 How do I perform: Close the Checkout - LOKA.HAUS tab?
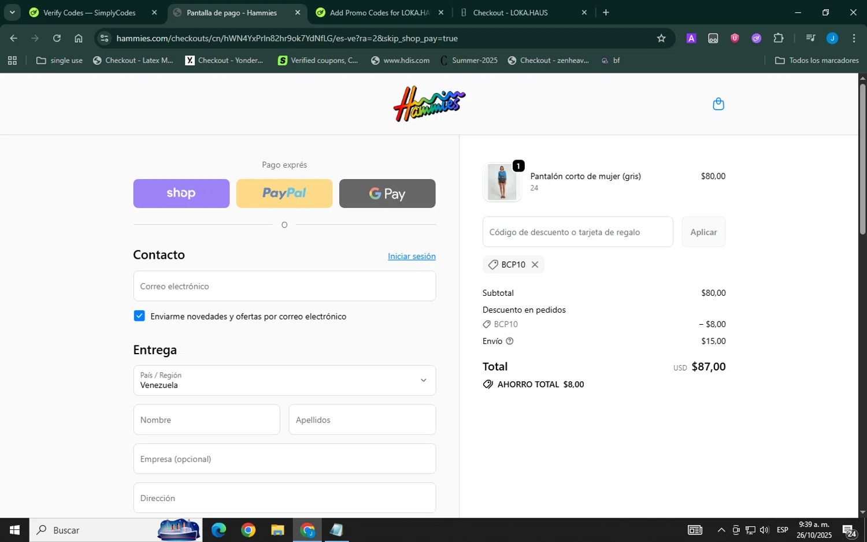[584, 12]
